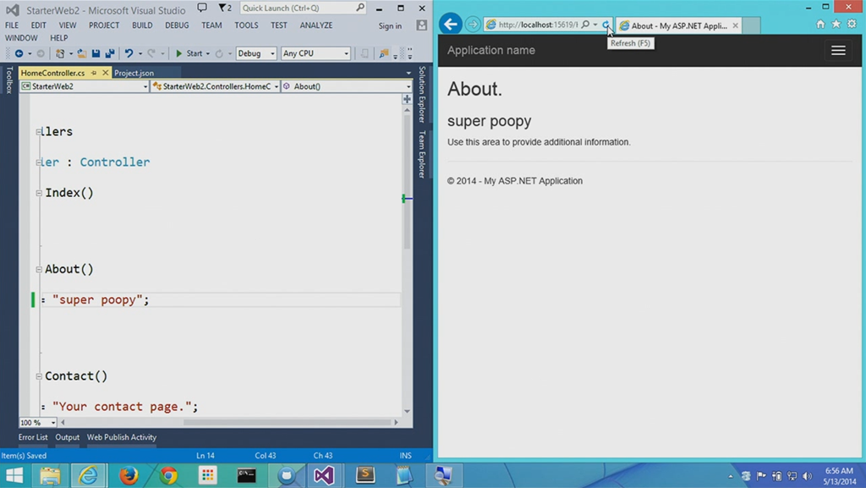The image size is (866, 488).
Task: Toggle the hamburger navigation menu on page
Action: [x=838, y=50]
